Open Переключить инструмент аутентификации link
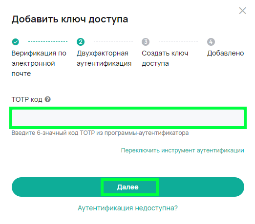The image size is (255, 224). coord(182,150)
